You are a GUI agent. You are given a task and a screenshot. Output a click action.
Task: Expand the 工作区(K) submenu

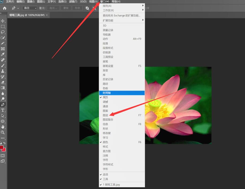(122, 10)
